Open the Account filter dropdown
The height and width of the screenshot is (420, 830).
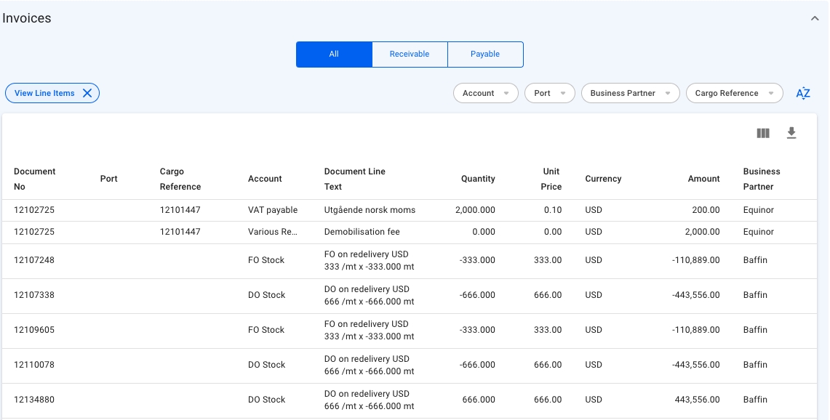click(x=485, y=93)
